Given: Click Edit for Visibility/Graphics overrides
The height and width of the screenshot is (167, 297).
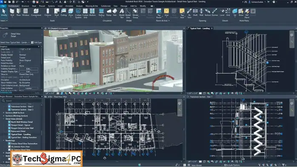Looking at the screenshot, I should [x=29, y=69].
